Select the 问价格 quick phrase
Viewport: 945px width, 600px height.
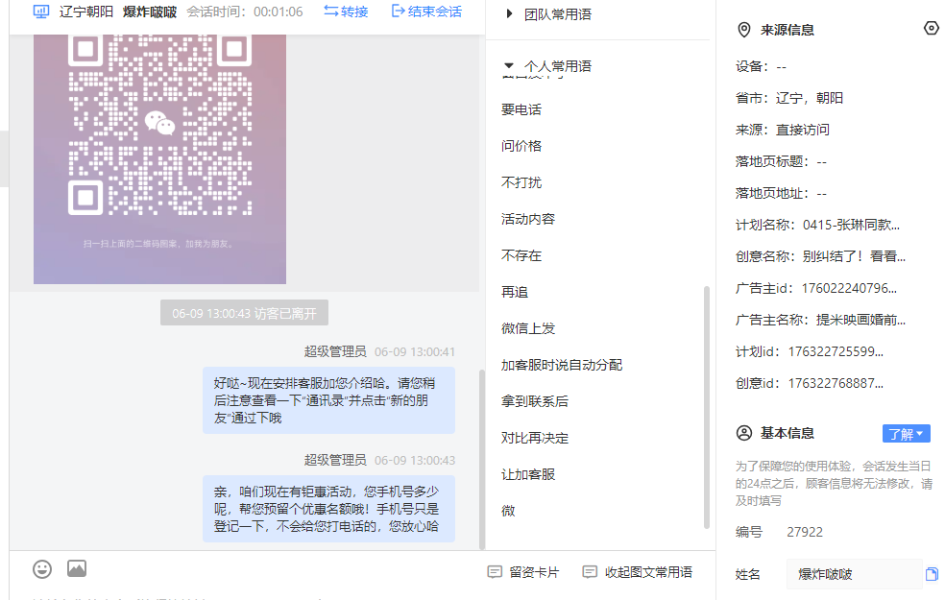(521, 146)
